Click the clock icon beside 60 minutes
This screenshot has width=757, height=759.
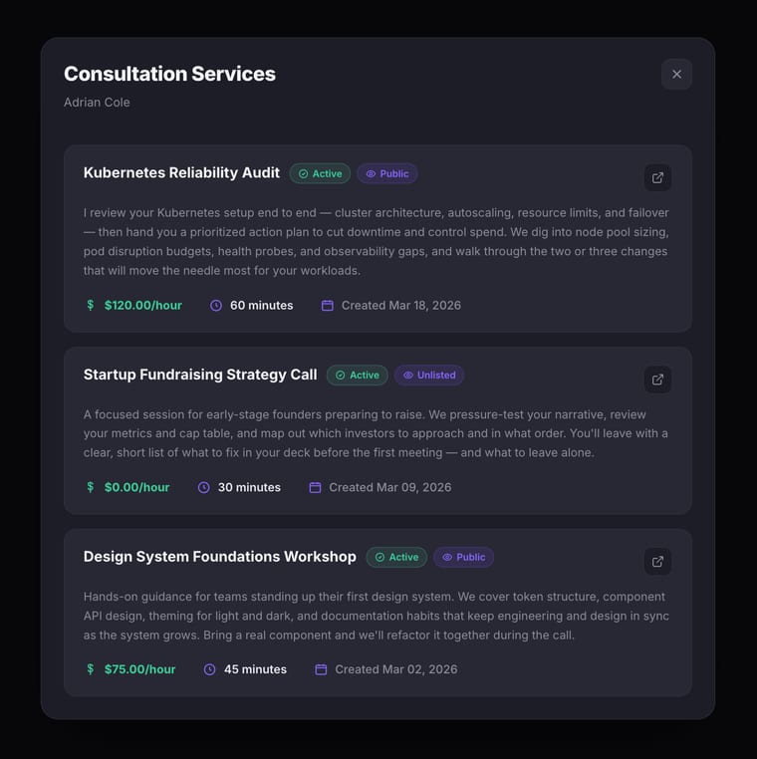[x=216, y=306]
